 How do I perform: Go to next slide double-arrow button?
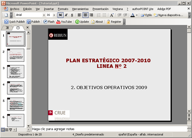(189, 119)
